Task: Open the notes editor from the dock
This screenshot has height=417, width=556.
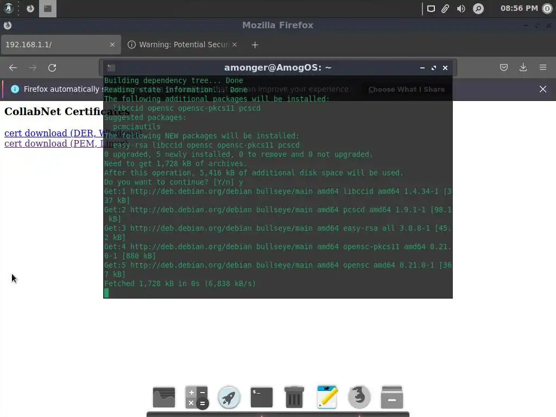Action: click(327, 397)
